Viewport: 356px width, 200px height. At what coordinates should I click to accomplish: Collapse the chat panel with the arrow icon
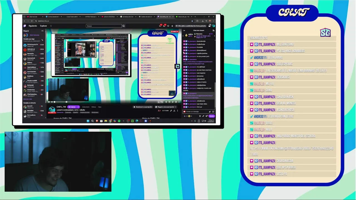coord(184,31)
